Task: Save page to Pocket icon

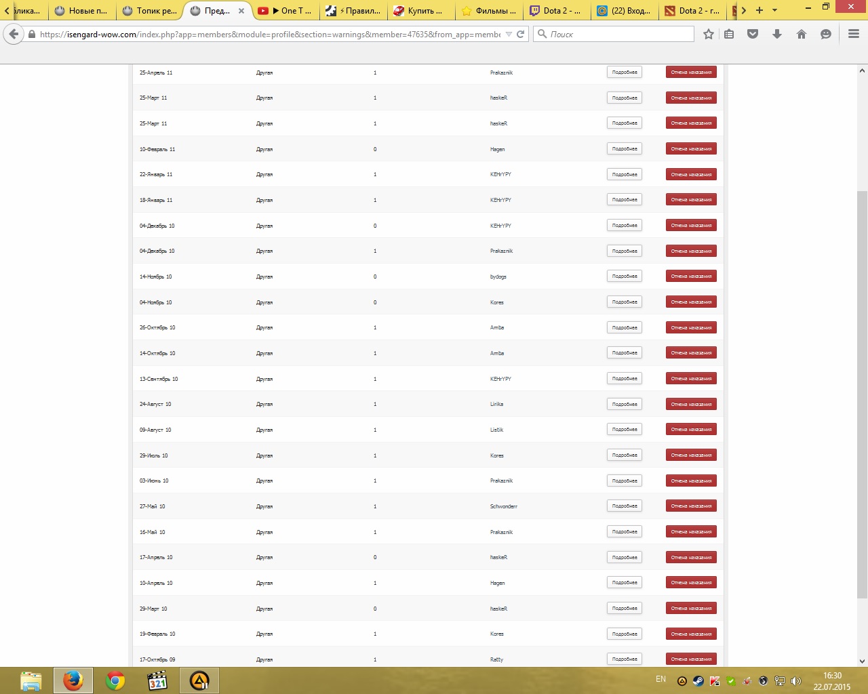Action: click(x=753, y=34)
